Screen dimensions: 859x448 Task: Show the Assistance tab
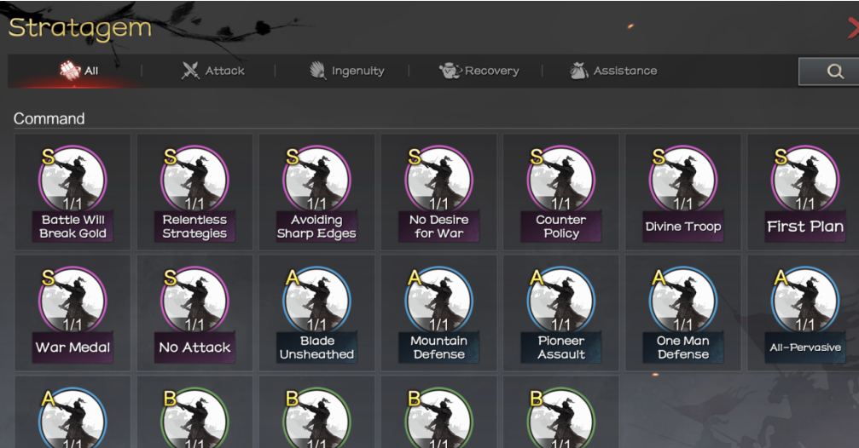613,71
